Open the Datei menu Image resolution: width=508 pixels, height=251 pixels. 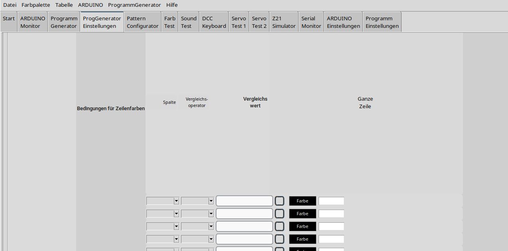(10, 5)
